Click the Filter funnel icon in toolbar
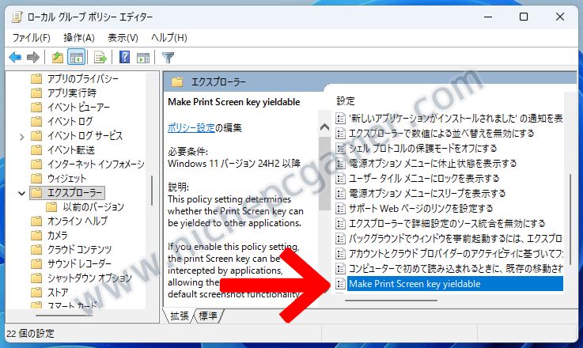Screen dimensions: 583x348 168,57
